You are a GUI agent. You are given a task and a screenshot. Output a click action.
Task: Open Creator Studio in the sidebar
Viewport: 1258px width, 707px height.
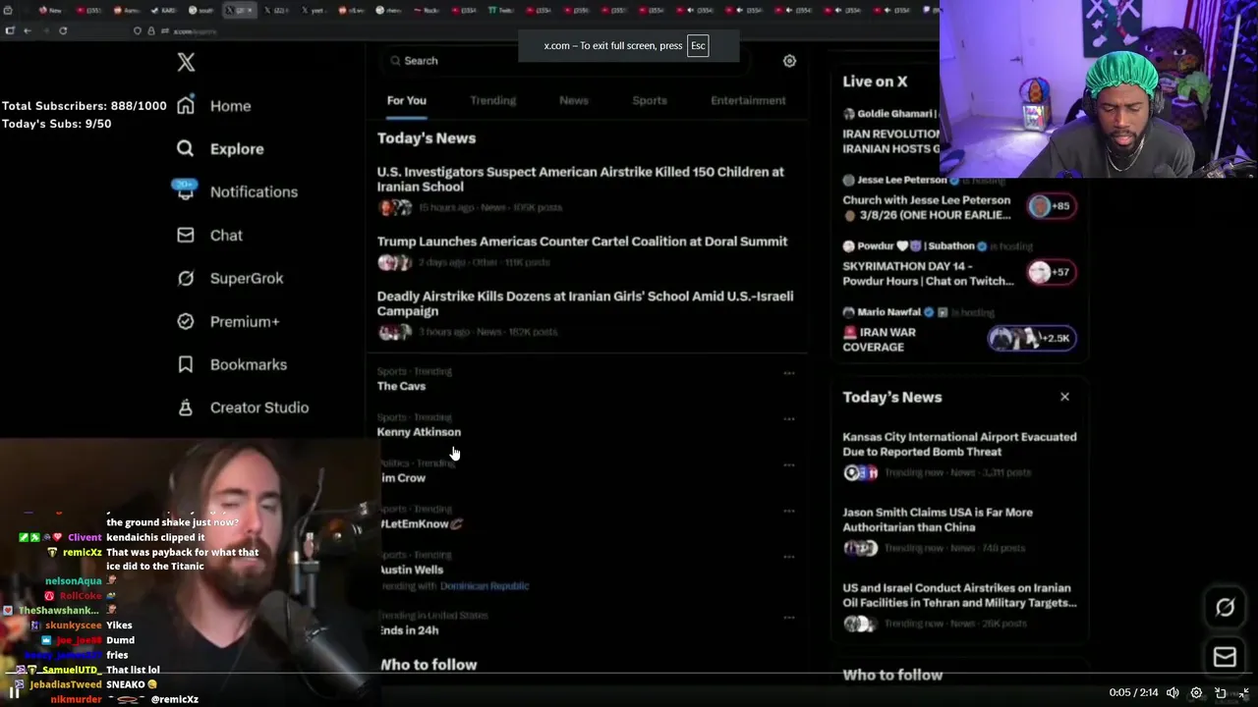(x=243, y=408)
